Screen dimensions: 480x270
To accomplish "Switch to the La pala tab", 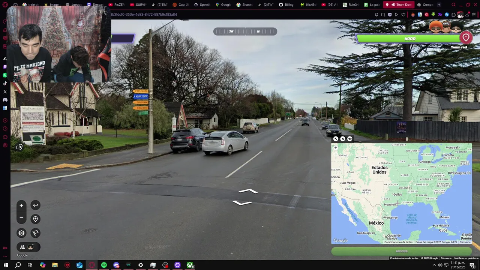I will (372, 4).
